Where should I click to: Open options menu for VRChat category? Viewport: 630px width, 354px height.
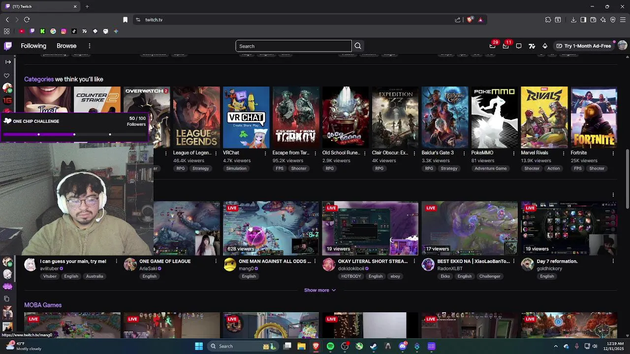click(265, 153)
